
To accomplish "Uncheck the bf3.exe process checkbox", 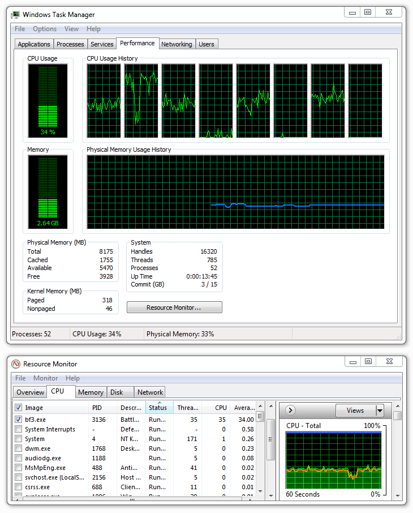I will 19,420.
